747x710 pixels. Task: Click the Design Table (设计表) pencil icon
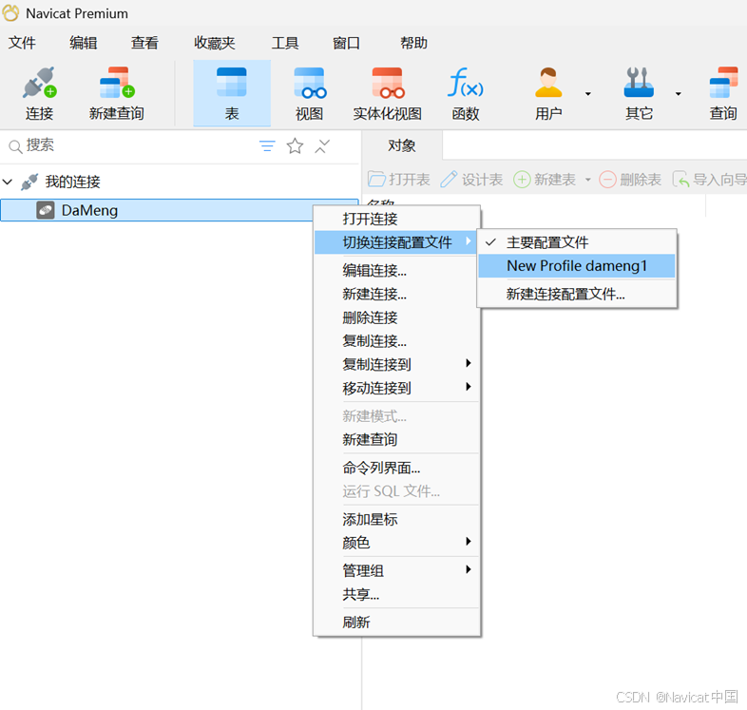pyautogui.click(x=449, y=180)
